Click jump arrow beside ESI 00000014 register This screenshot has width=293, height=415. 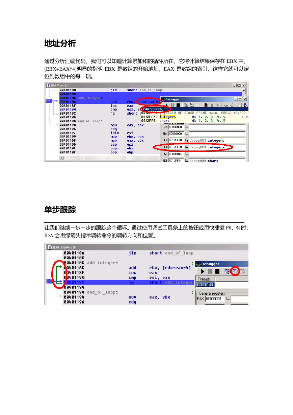(186, 154)
